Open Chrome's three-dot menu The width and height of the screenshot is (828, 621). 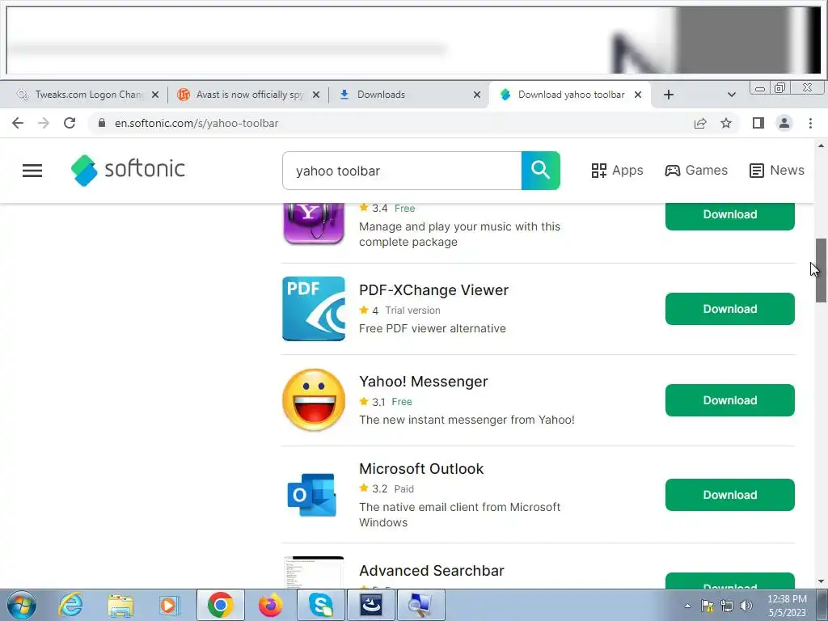(810, 123)
